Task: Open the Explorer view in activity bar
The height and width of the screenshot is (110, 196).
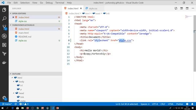Action: pyautogui.click(x=4, y=10)
